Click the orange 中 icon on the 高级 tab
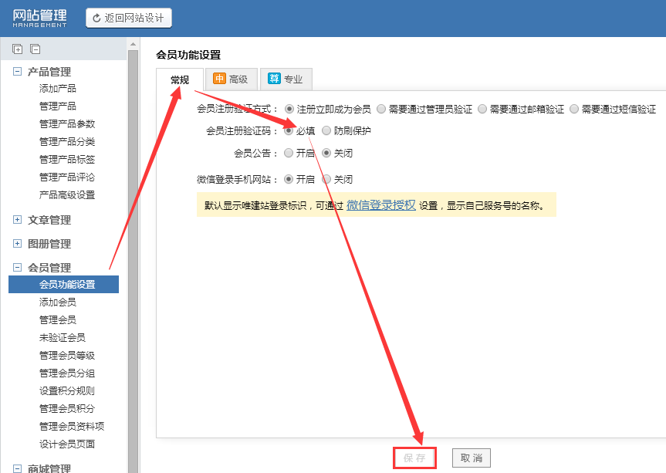The width and height of the screenshot is (666, 473). pos(219,79)
